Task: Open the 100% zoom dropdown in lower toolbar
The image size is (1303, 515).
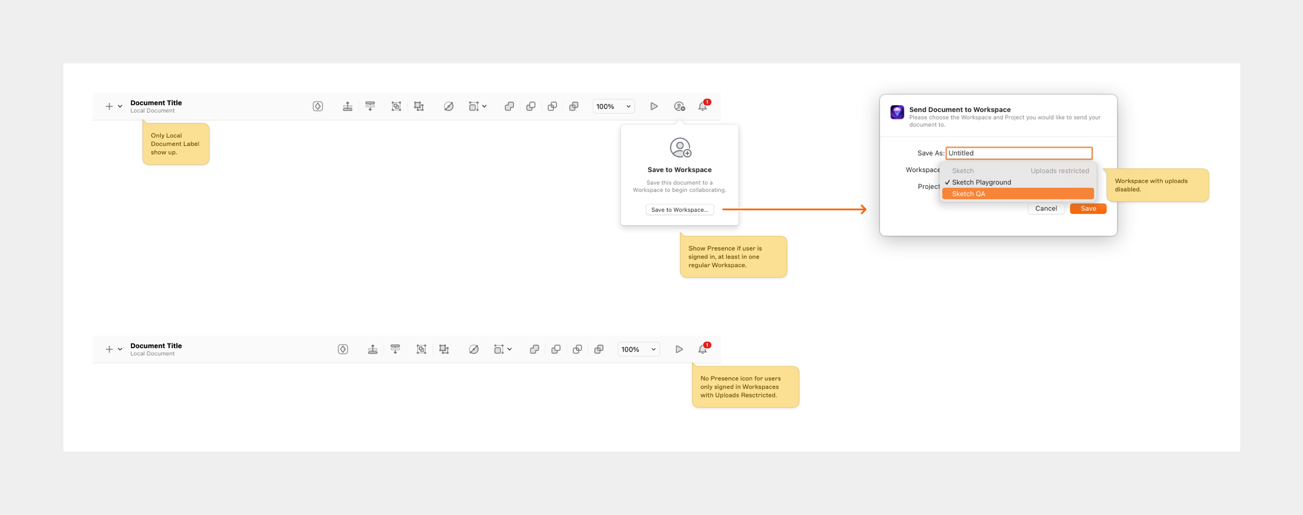Action: tap(638, 349)
